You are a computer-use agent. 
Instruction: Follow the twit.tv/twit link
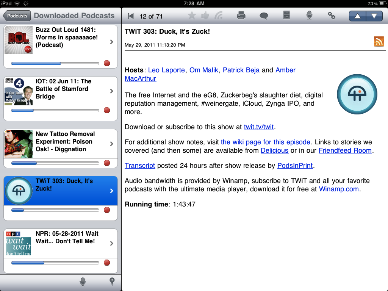(259, 127)
